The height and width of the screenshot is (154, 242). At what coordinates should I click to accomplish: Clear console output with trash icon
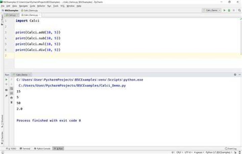coord(11,102)
